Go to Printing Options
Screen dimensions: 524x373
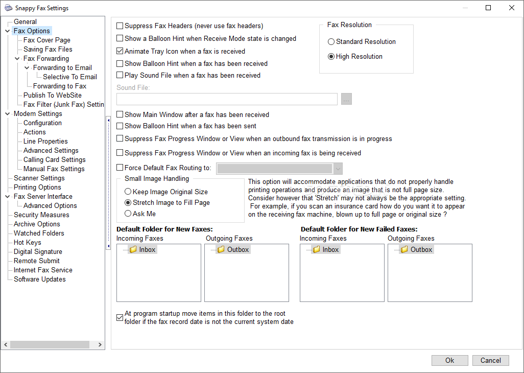(37, 187)
